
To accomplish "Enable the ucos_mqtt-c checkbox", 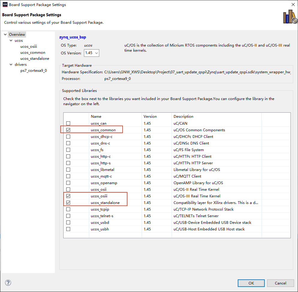I will 68,176.
